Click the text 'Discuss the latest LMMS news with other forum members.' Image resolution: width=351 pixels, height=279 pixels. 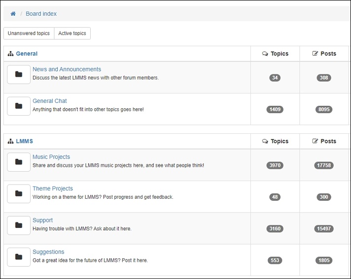click(96, 78)
